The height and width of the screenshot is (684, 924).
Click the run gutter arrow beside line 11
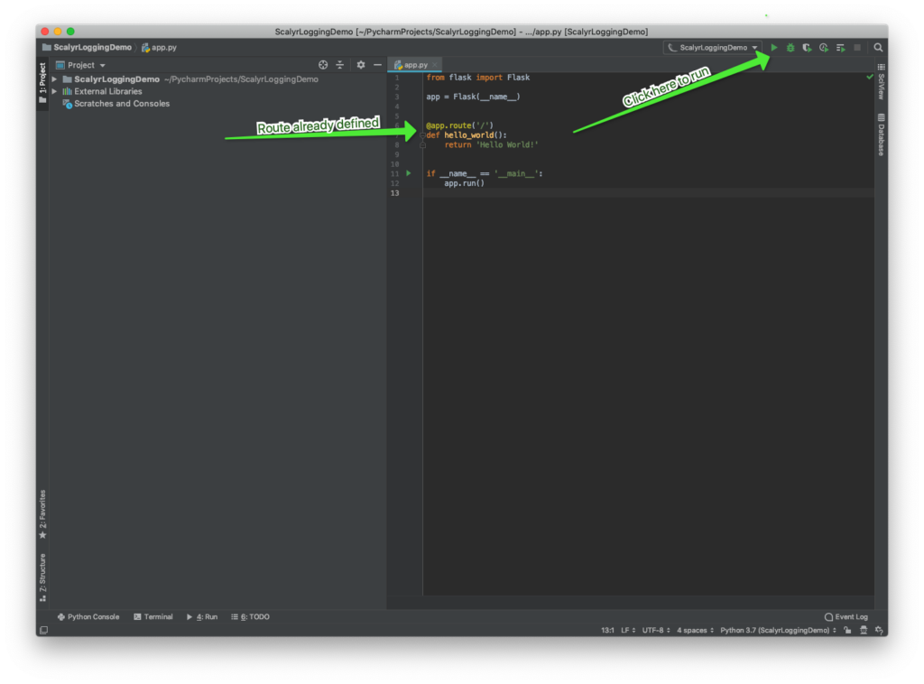coord(408,173)
